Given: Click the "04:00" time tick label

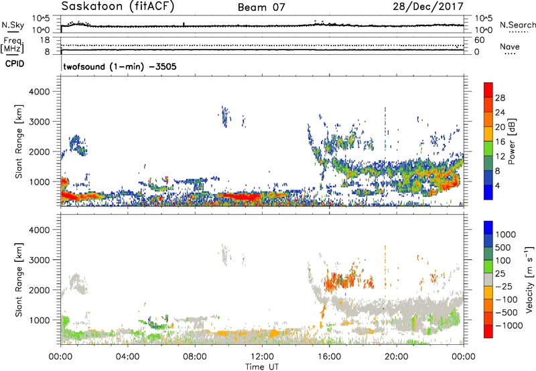Looking at the screenshot, I should [x=127, y=357].
